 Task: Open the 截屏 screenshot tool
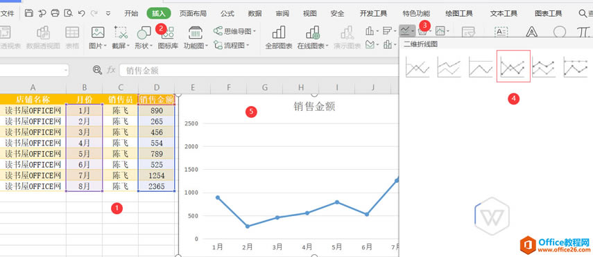121,33
